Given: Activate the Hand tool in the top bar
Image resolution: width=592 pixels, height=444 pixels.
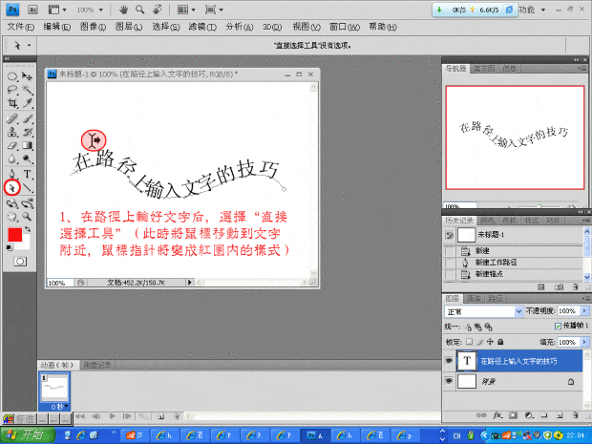Looking at the screenshot, I should 124,9.
